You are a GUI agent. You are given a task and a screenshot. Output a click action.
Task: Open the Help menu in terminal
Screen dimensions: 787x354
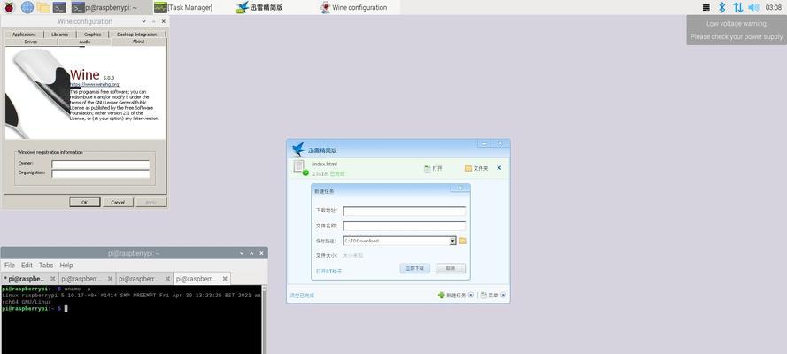(66, 265)
